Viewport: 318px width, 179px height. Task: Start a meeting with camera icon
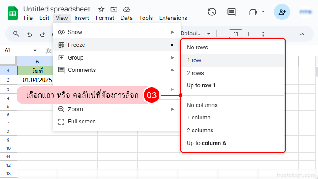click(253, 12)
